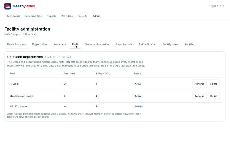
Task: Open the Signed in dropdown menu
Action: coord(217,6)
